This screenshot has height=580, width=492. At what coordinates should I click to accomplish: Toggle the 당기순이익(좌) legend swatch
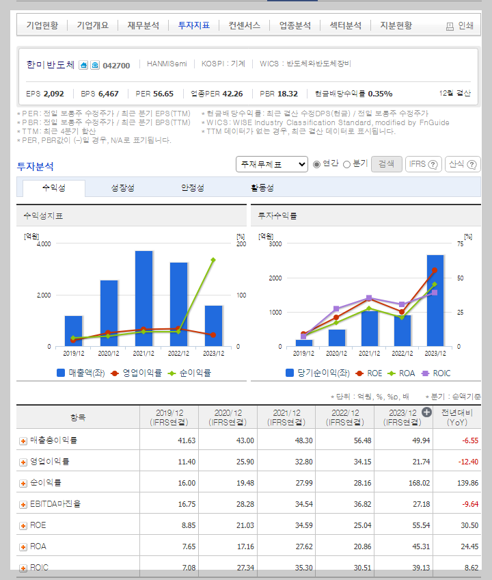[290, 373]
